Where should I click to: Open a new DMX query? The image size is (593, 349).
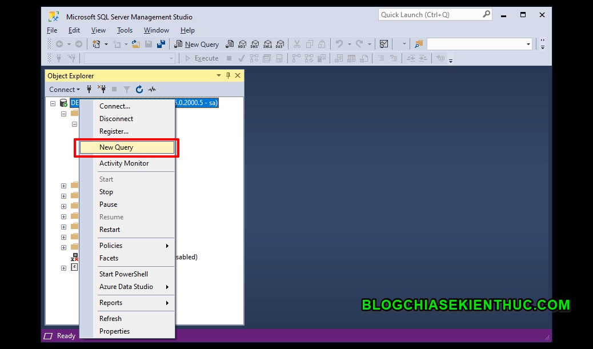coord(255,44)
